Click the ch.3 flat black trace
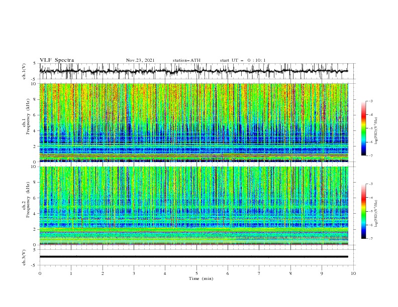This screenshot has width=398, height=307. click(x=193, y=257)
